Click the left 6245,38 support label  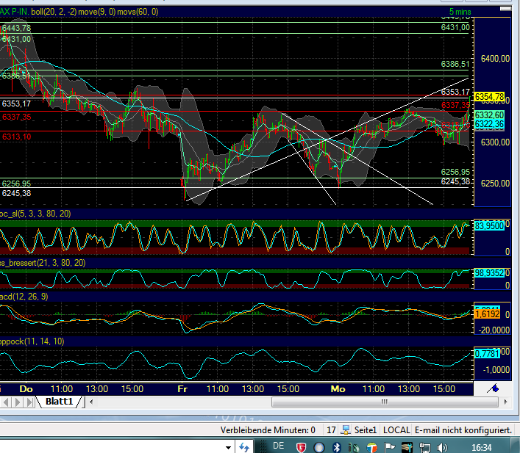[16, 193]
